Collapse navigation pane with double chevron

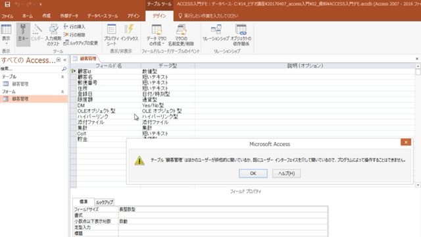pos(64,60)
